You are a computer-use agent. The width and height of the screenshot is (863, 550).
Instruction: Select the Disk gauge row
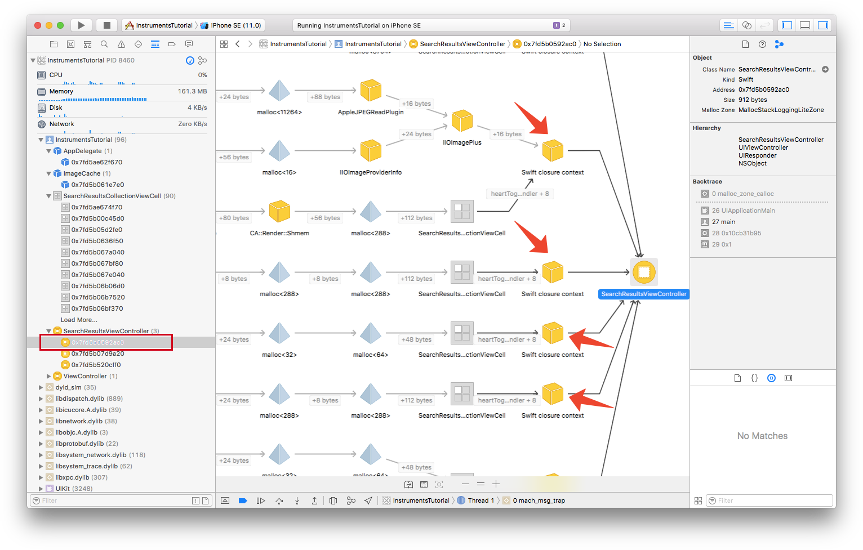pos(122,109)
